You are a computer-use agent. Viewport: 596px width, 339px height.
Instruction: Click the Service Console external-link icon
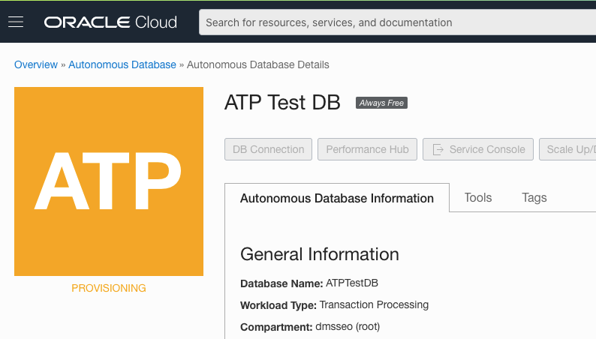(x=438, y=149)
